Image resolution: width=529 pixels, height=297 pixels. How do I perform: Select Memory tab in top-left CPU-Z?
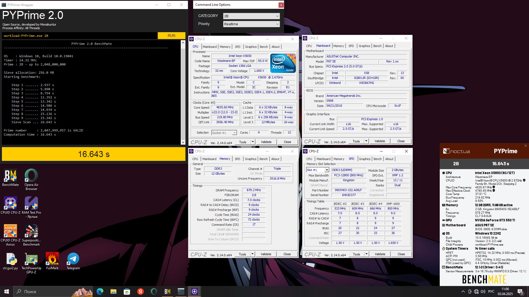pos(225,47)
